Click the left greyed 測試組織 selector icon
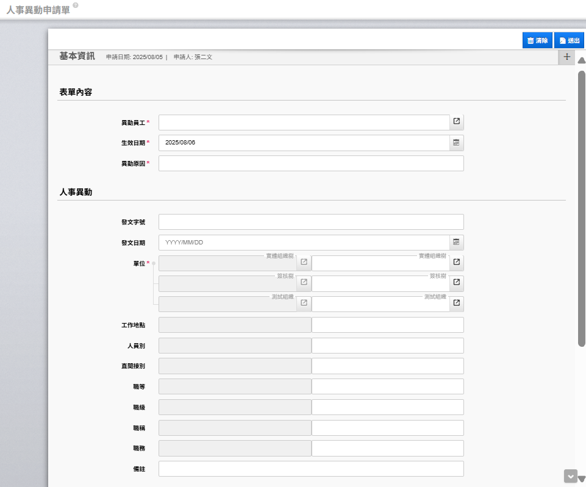The height and width of the screenshot is (487, 586). [304, 304]
